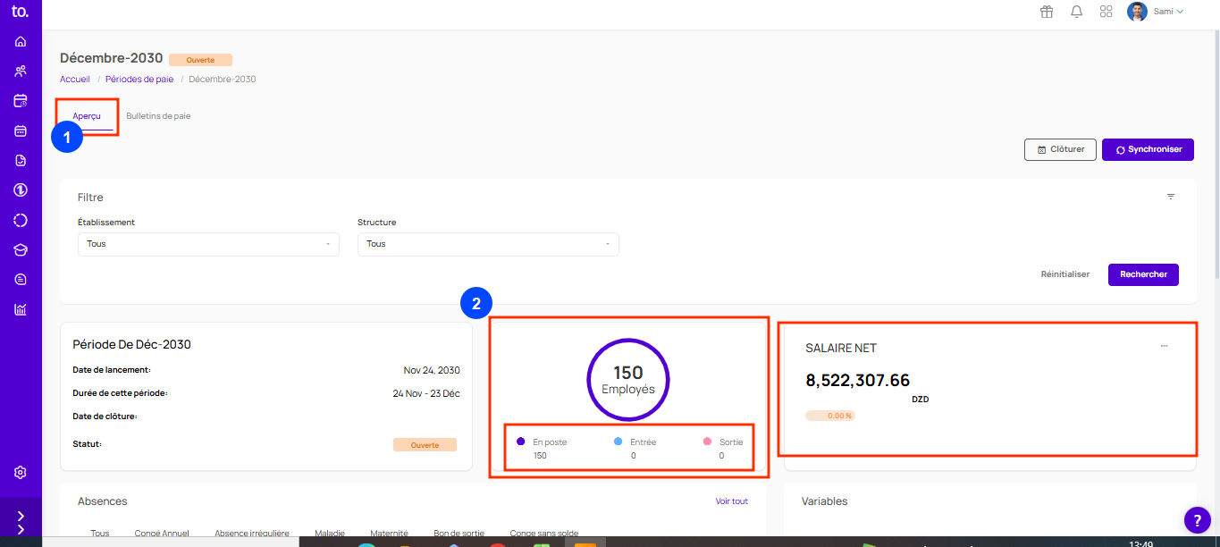Screen dimensions: 1220x547
Task: Open the home icon in the sidebar
Action: tap(21, 41)
